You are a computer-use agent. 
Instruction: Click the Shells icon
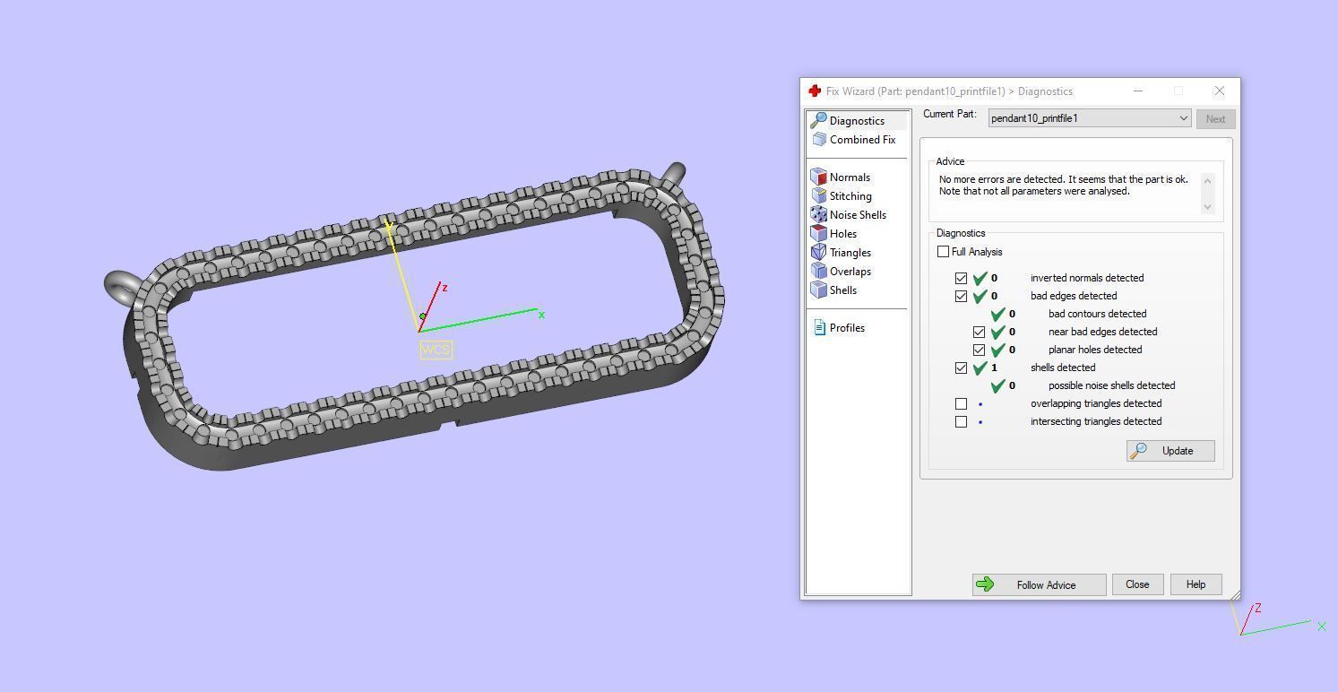818,290
